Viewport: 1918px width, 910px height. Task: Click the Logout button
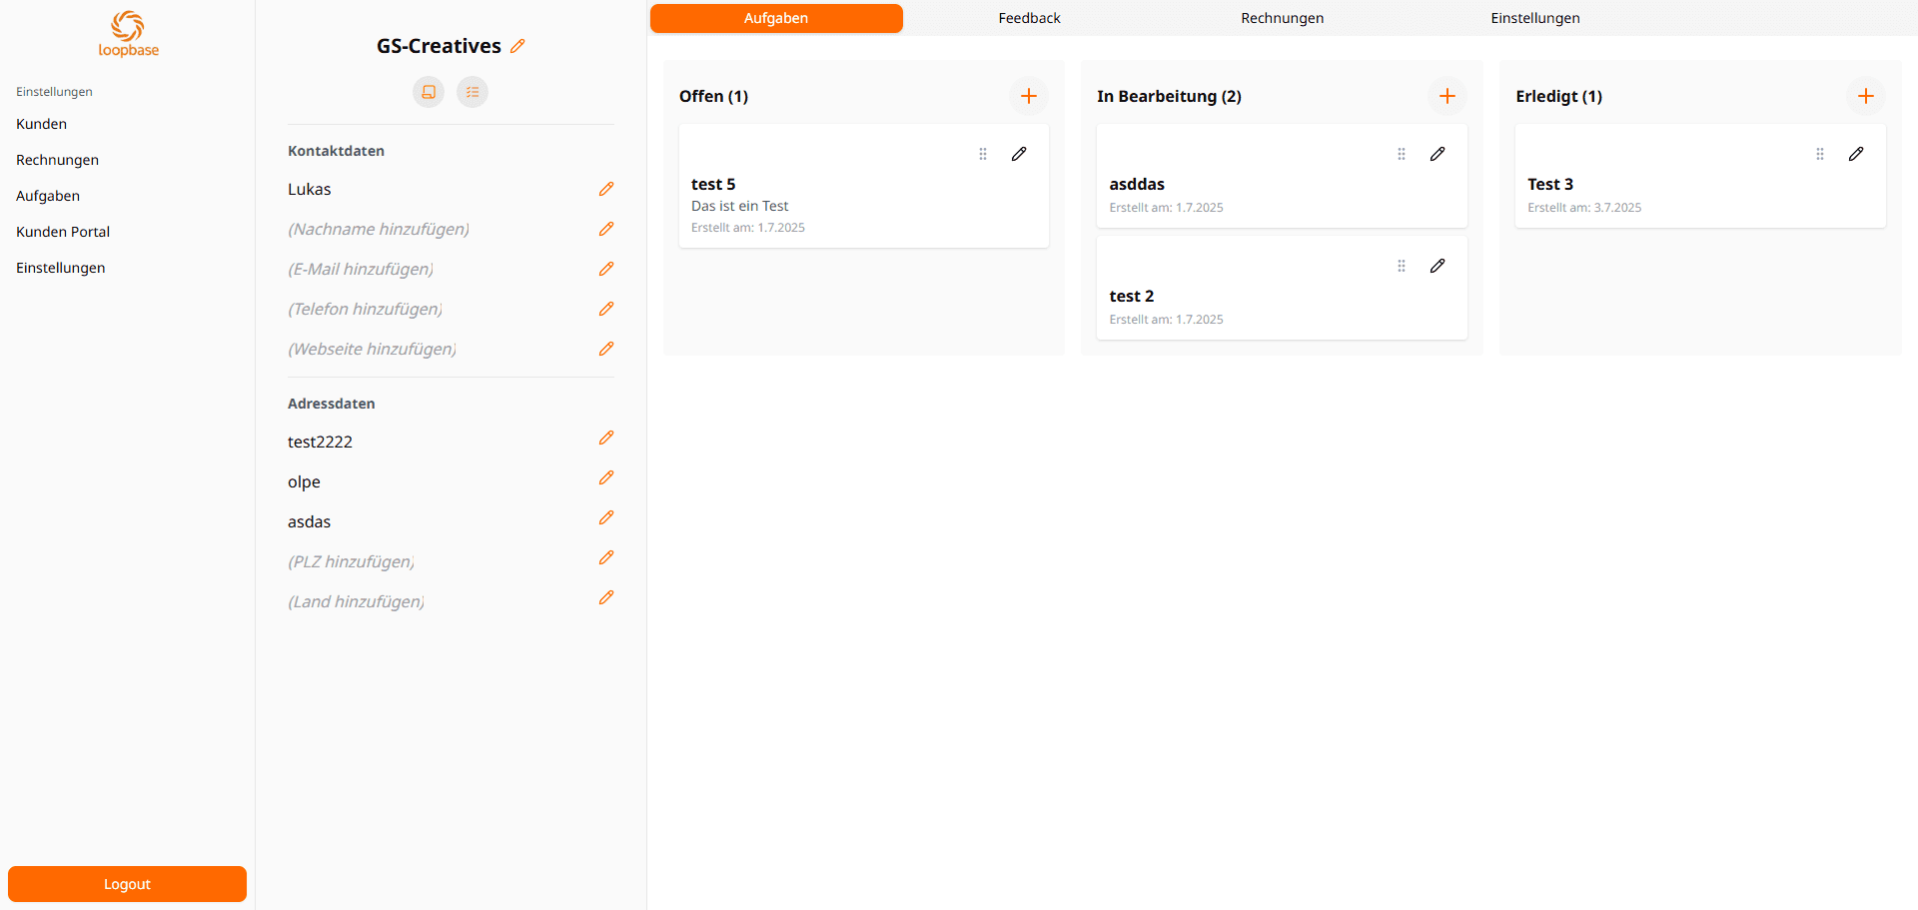click(x=127, y=884)
